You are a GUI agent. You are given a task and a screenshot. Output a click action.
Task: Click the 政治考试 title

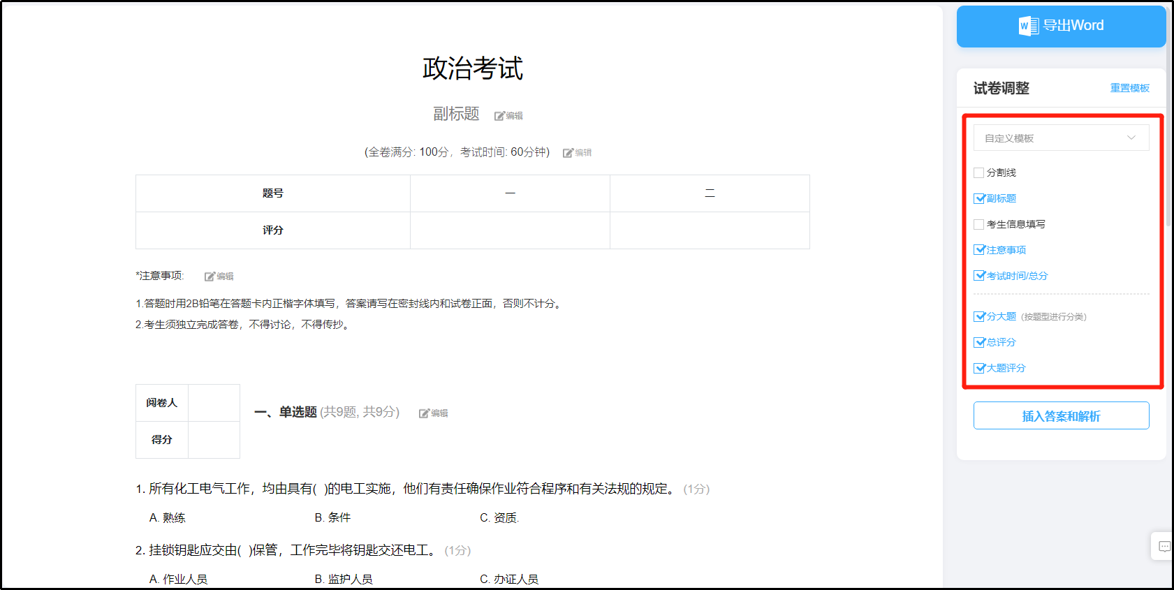point(473,68)
